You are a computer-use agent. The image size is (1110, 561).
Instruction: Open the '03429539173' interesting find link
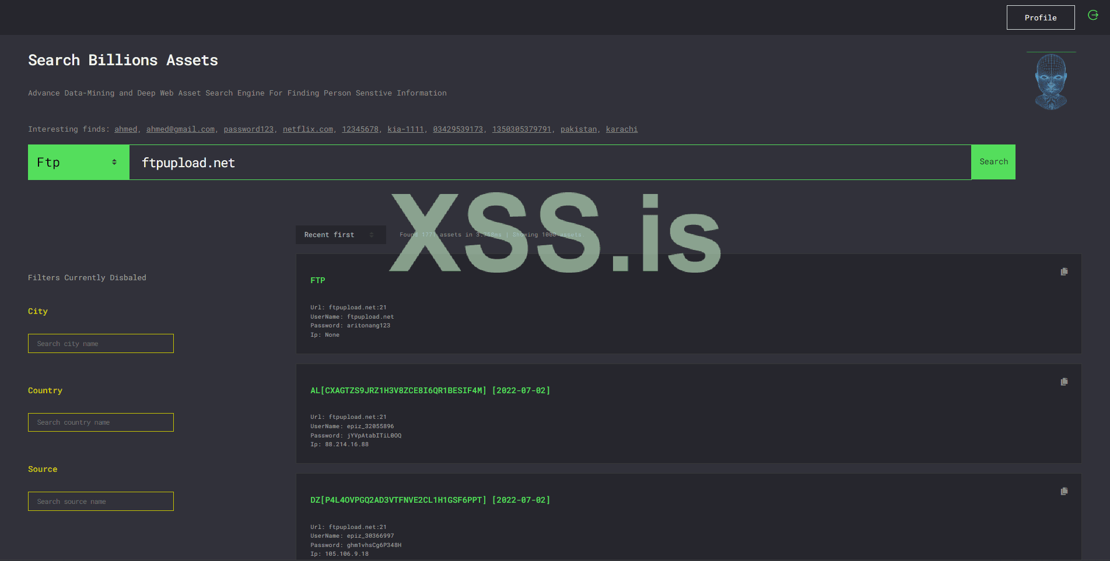tap(458, 129)
